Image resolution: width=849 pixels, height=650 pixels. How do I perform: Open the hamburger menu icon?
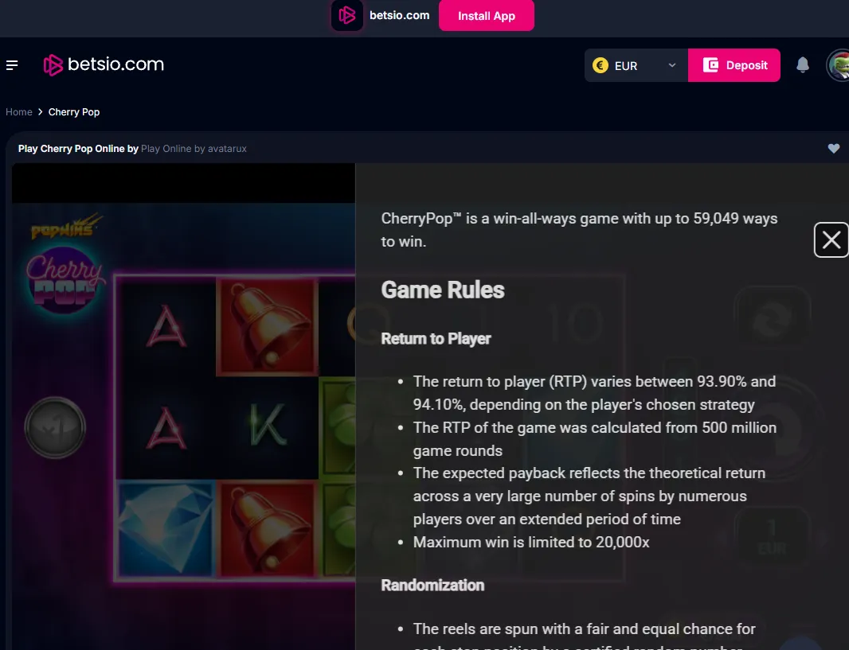tap(12, 65)
